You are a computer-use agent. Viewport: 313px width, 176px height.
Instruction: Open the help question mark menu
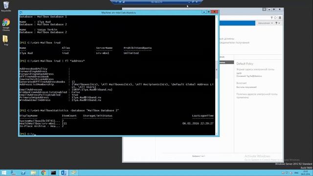click(277, 23)
